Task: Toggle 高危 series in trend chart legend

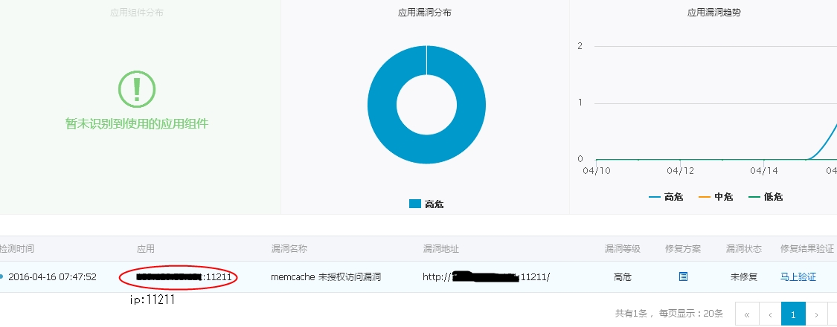Action: tap(666, 197)
